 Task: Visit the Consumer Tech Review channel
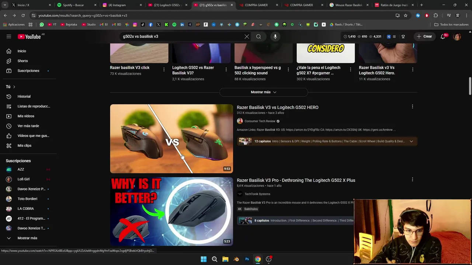pyautogui.click(x=260, y=121)
